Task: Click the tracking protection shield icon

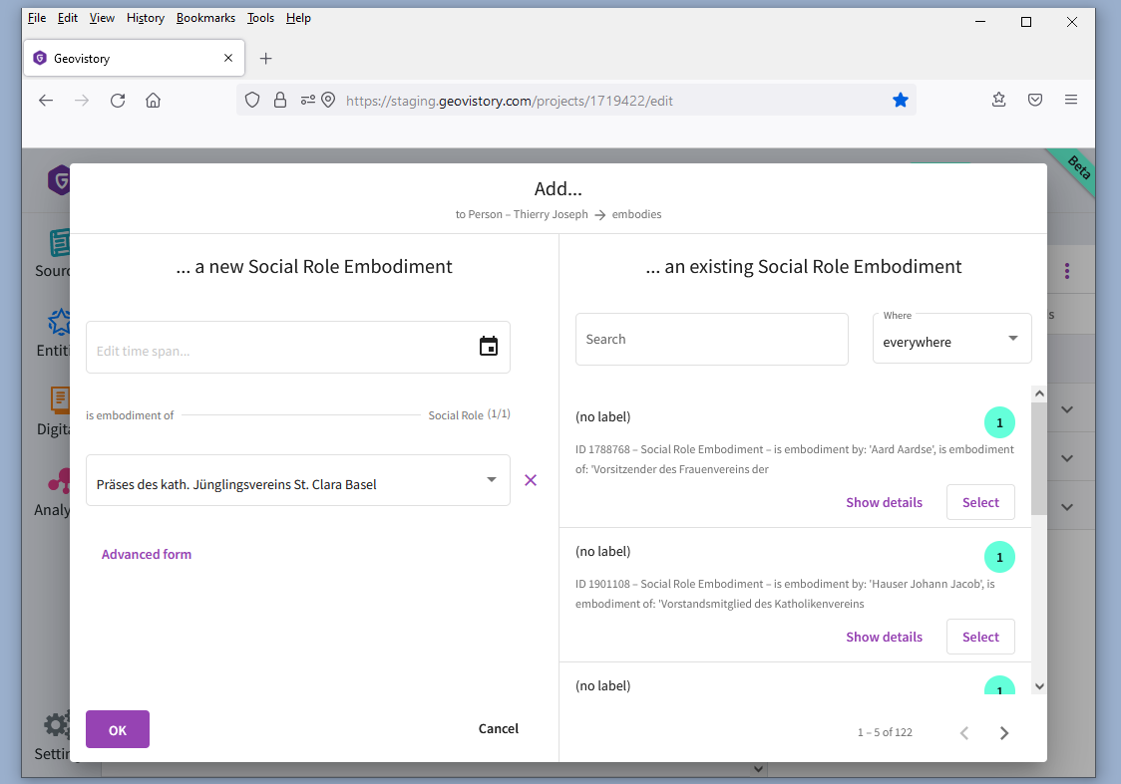Action: click(252, 100)
